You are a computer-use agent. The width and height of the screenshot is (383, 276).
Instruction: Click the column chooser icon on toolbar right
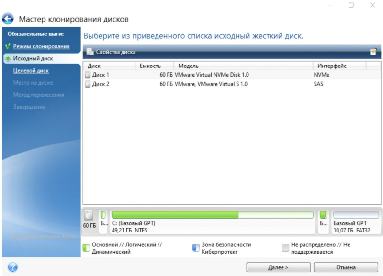point(372,52)
